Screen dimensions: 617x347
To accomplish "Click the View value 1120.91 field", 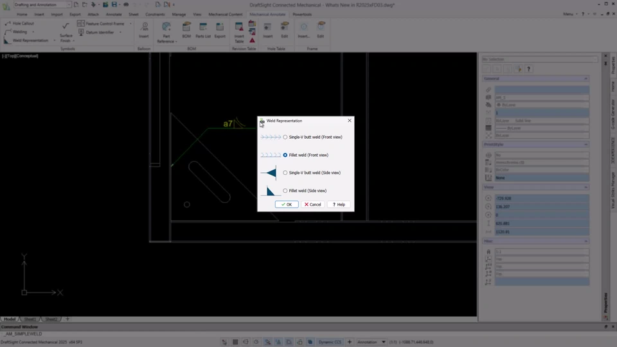I will [x=542, y=232].
